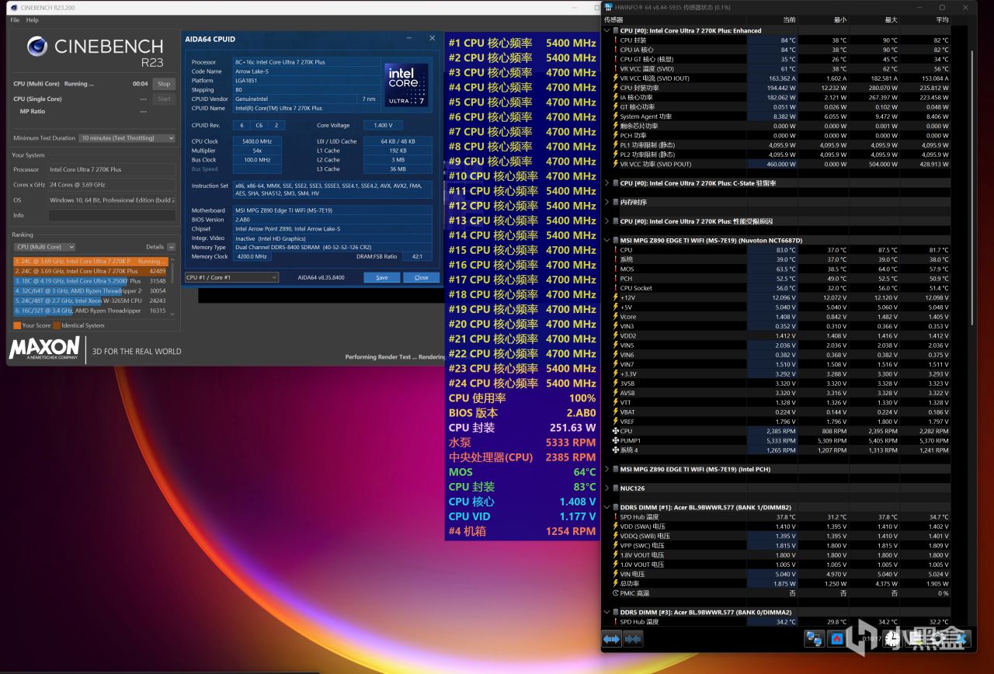Click the HWiNFO red flame fan-control icon
The width and height of the screenshot is (994, 674).
point(837,638)
